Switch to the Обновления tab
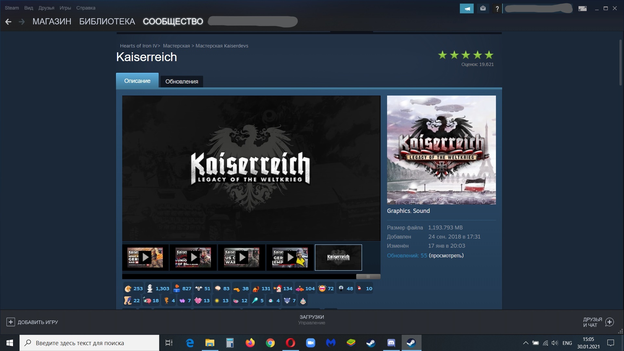The height and width of the screenshot is (351, 624). (182, 82)
